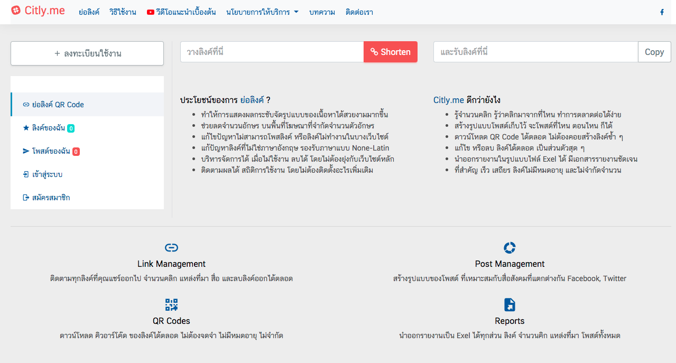Click the Reports document icon
Screen dimensions: 676x363
[x=509, y=304]
